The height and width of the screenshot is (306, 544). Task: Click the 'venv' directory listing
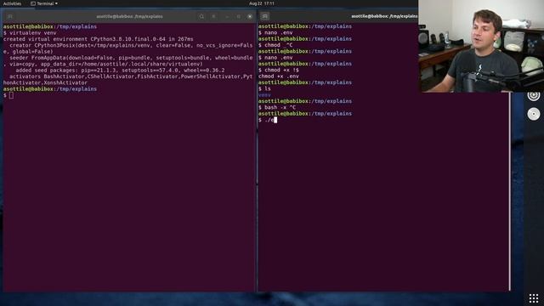[264, 95]
